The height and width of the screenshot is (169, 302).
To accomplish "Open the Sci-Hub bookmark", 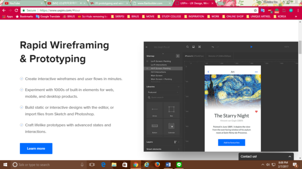I will pyautogui.click(x=92, y=16).
